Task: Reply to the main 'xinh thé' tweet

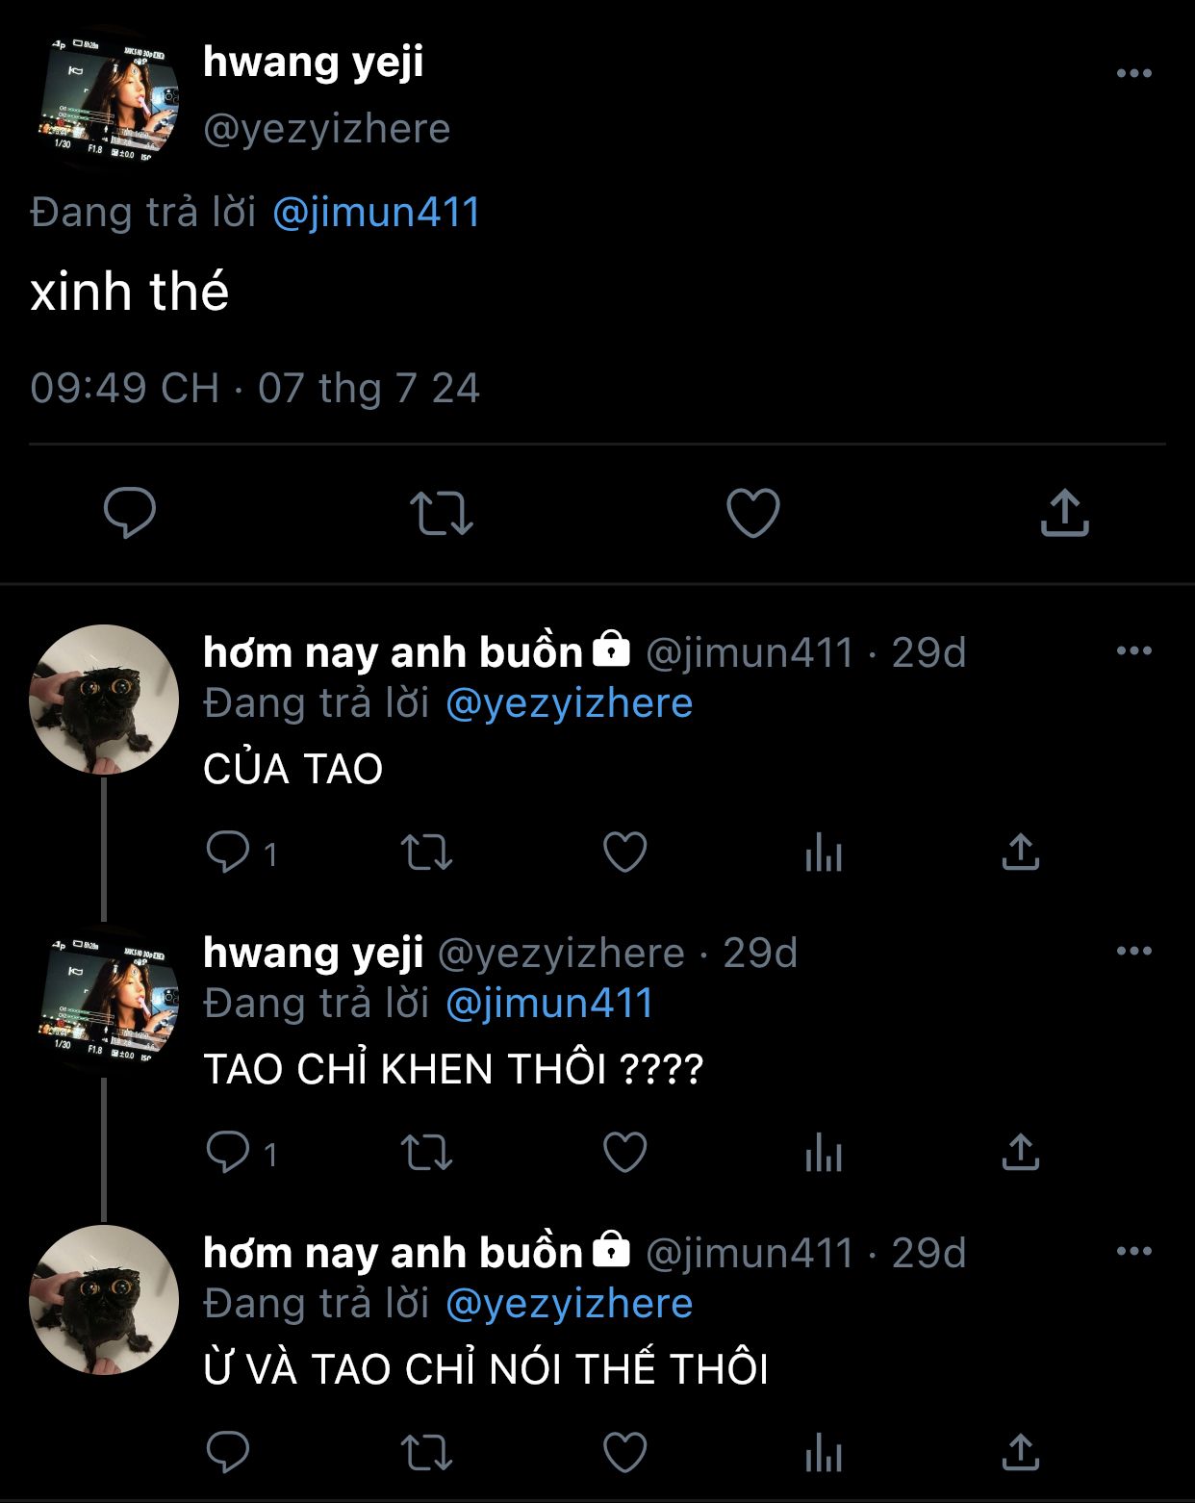Action: click(130, 511)
